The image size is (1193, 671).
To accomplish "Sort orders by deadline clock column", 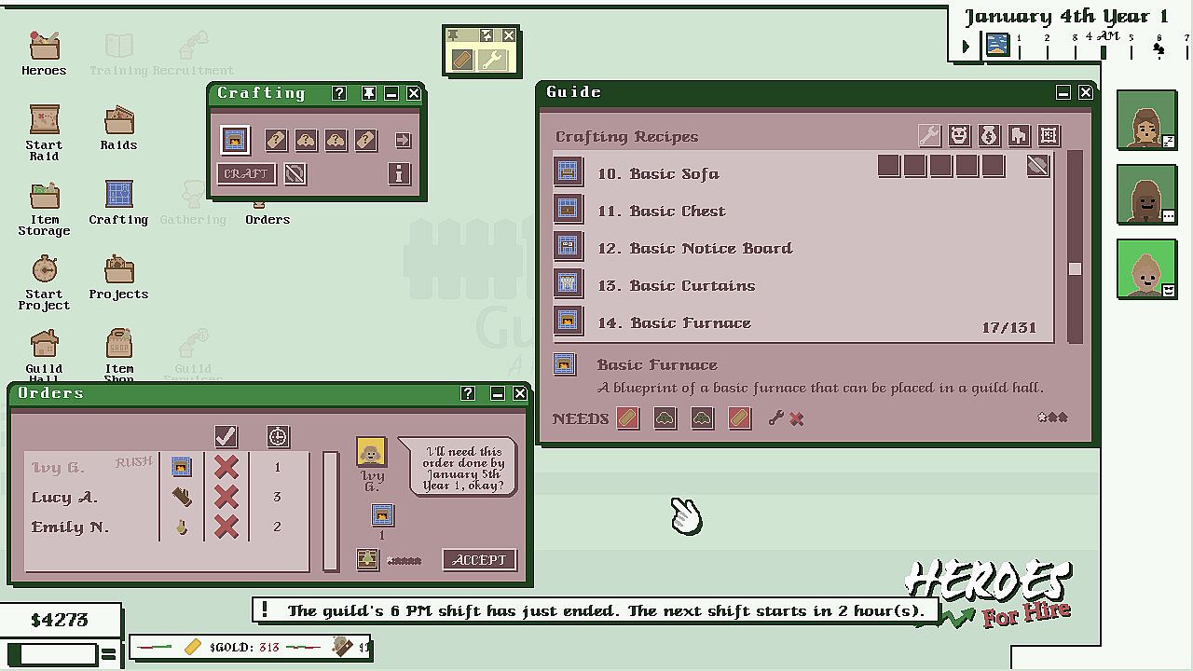I will (278, 436).
